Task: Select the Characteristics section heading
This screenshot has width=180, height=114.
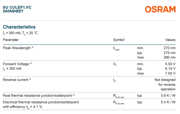Action: tap(19, 27)
